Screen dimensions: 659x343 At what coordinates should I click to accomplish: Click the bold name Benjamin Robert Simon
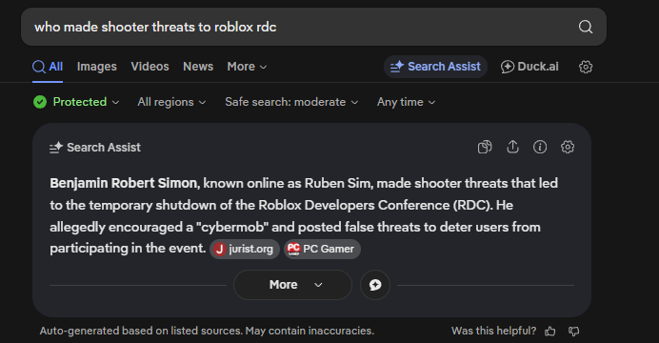(123, 183)
